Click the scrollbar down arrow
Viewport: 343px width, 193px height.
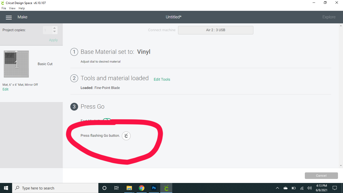pyautogui.click(x=341, y=166)
